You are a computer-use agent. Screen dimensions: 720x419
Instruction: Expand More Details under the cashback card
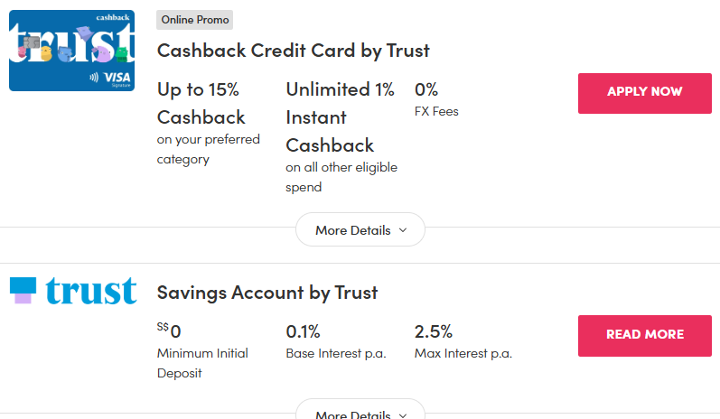click(x=360, y=230)
